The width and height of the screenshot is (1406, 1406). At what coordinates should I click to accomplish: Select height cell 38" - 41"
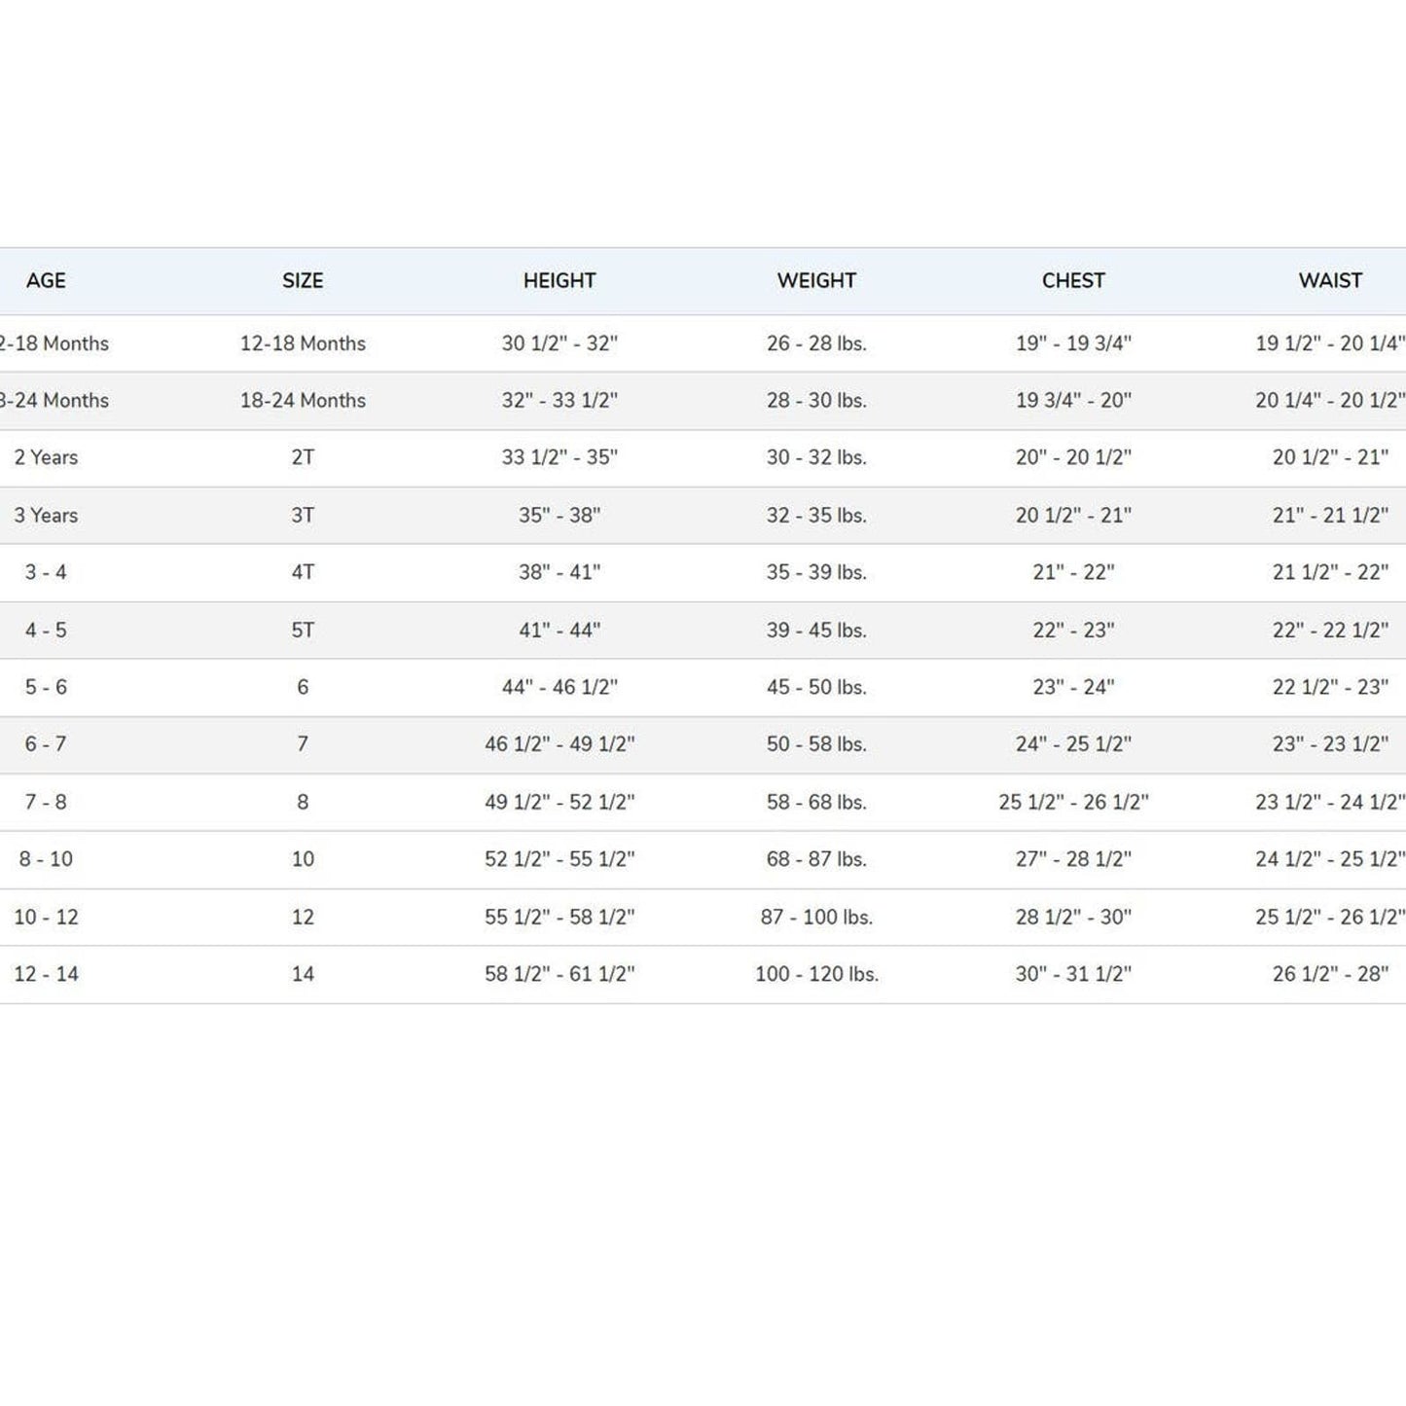click(x=559, y=572)
